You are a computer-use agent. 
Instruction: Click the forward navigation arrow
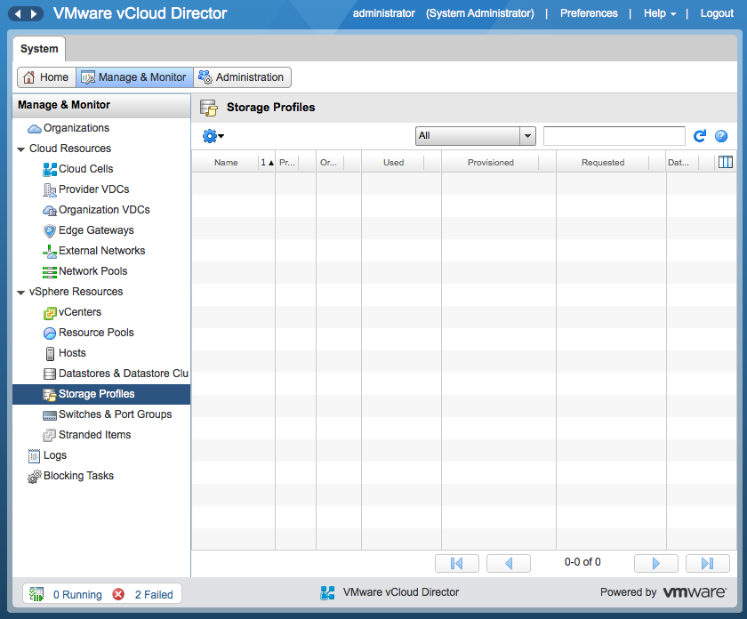tap(34, 14)
